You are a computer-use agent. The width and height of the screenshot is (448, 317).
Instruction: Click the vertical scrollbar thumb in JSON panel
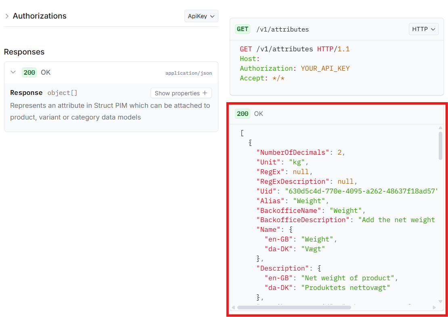tap(440, 145)
